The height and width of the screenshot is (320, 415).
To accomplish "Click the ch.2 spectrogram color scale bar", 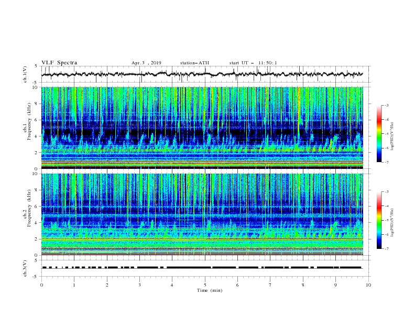I will click(379, 220).
